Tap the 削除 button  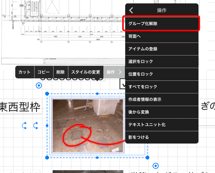click(x=61, y=72)
